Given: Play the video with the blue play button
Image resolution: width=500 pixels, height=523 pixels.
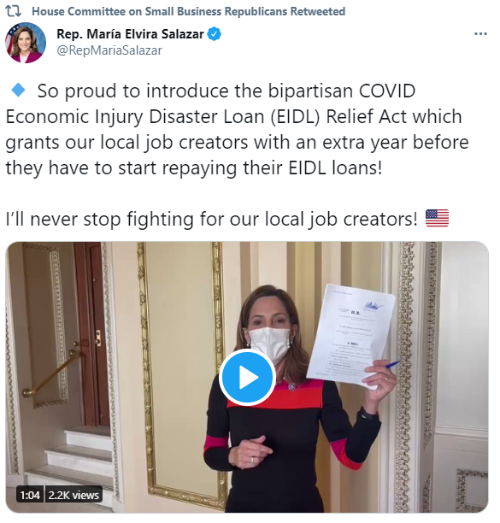Looking at the screenshot, I should pyautogui.click(x=247, y=378).
